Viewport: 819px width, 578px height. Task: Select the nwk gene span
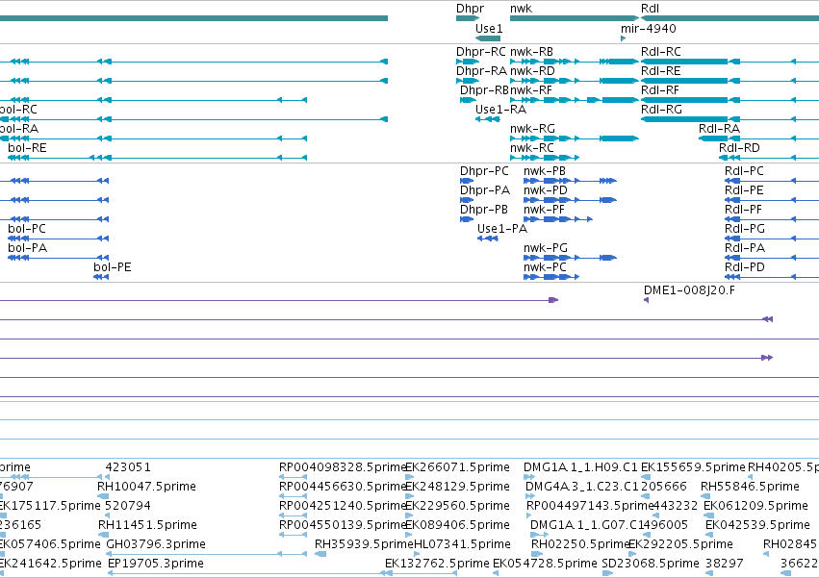click(574, 18)
